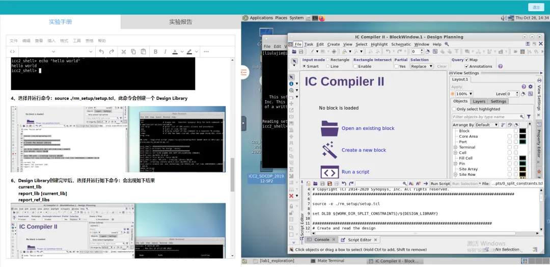The image size is (550, 267).
Task: Click the purple help icon in View Settings
Action: click(x=524, y=87)
